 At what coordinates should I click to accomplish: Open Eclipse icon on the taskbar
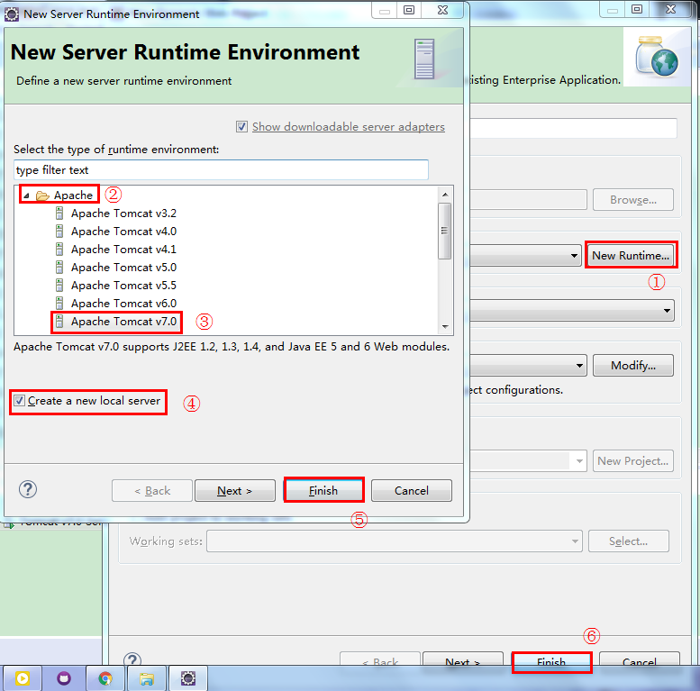point(188,678)
